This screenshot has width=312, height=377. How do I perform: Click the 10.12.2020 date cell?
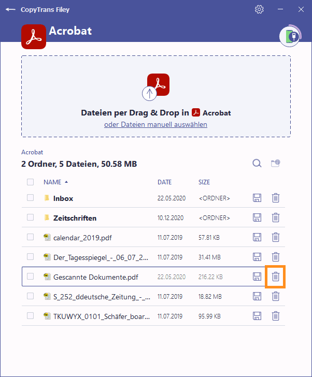tap(171, 218)
